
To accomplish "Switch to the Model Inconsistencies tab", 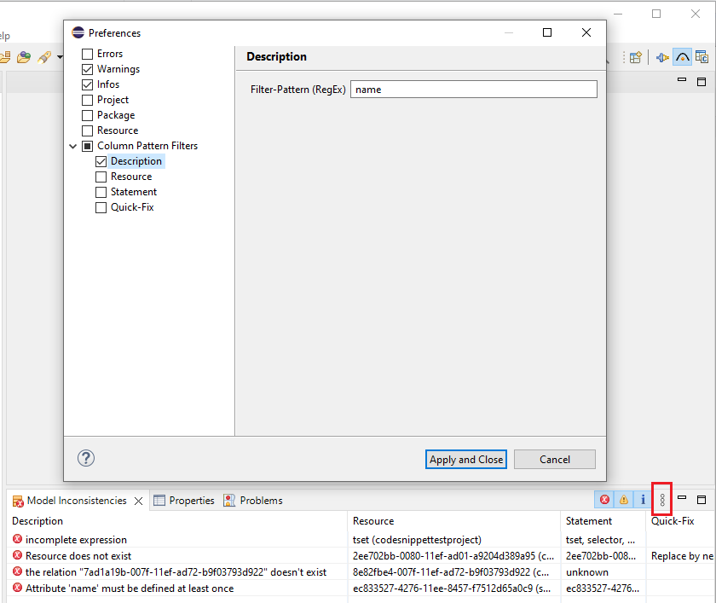I will point(77,501).
